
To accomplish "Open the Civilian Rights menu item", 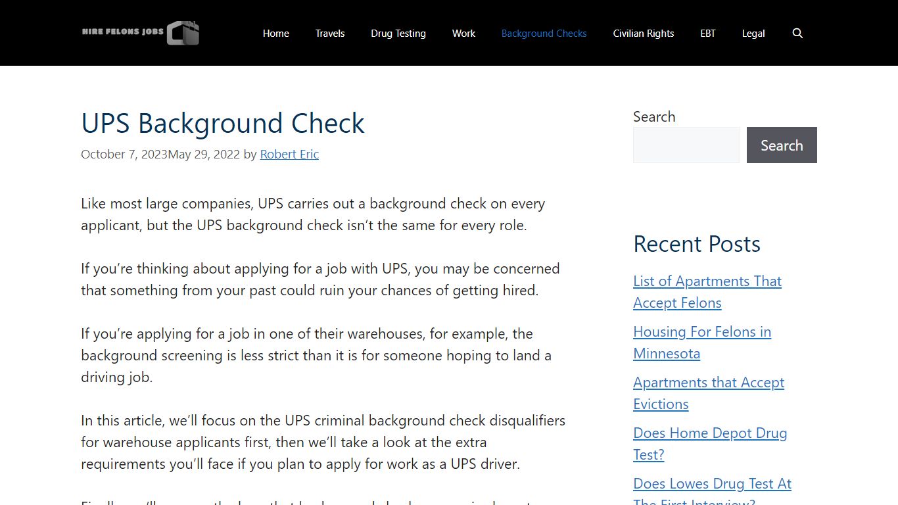I will coord(644,33).
